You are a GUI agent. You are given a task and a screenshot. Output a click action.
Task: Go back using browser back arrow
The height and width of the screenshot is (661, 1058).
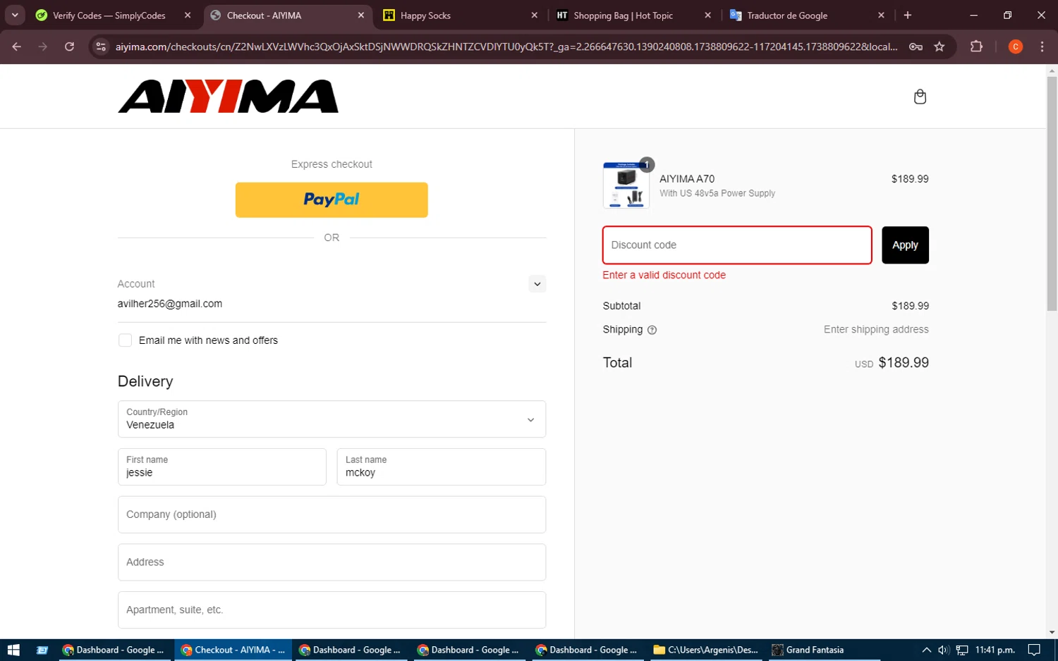coord(16,47)
